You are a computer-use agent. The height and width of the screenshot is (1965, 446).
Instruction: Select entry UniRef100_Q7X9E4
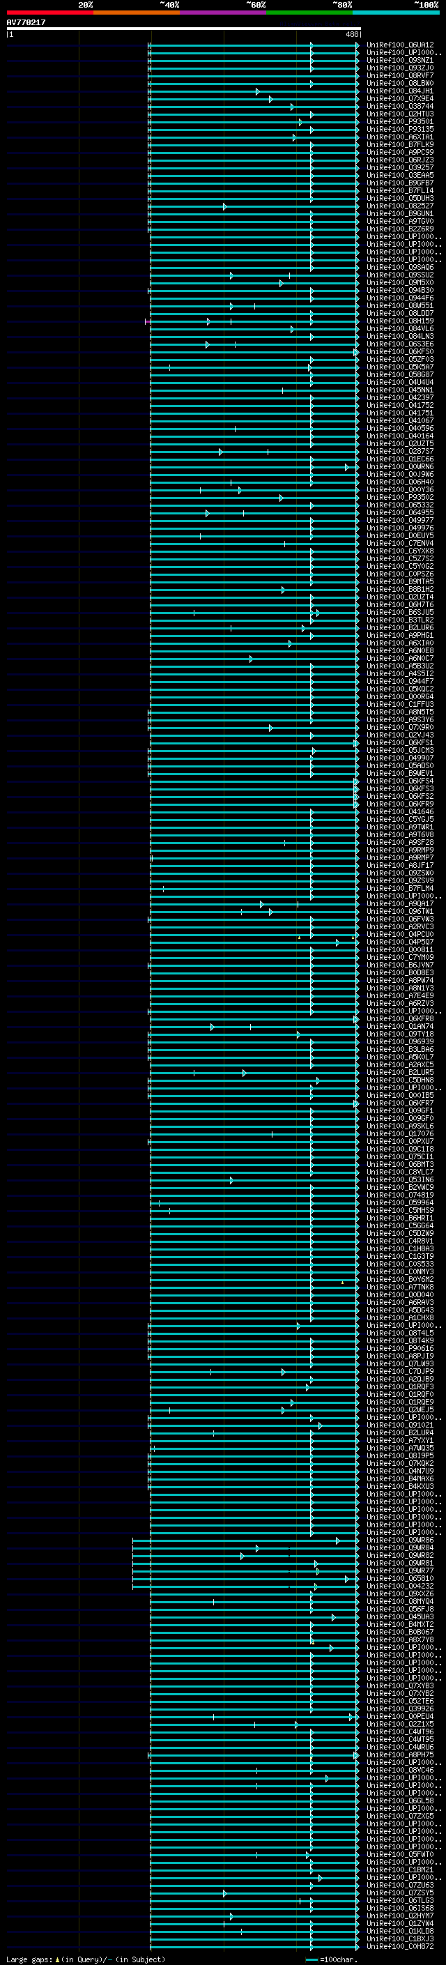pyautogui.click(x=400, y=98)
